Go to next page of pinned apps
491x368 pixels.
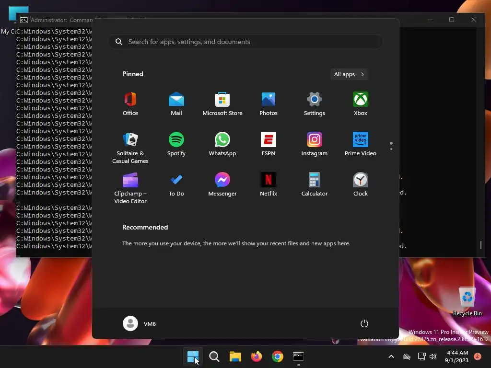point(391,149)
